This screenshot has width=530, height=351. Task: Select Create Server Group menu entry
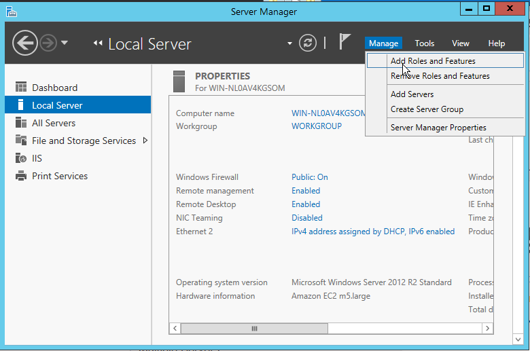click(x=427, y=109)
